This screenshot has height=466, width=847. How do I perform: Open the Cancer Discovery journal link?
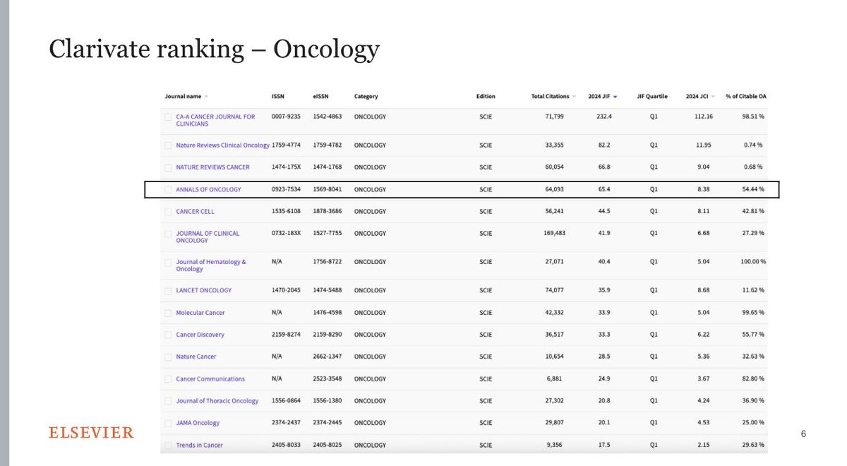coord(200,335)
